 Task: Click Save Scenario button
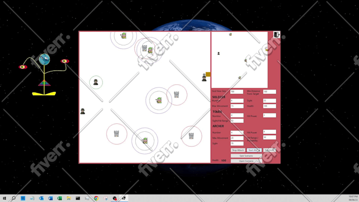[246, 156]
